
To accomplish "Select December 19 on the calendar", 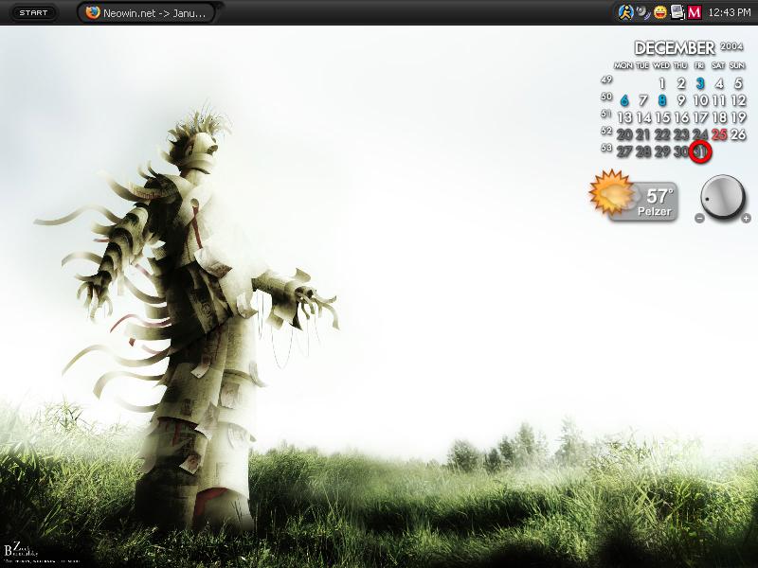I will pyautogui.click(x=738, y=117).
